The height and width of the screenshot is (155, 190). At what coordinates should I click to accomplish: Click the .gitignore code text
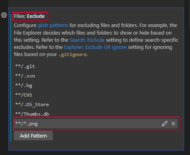pos(73,54)
